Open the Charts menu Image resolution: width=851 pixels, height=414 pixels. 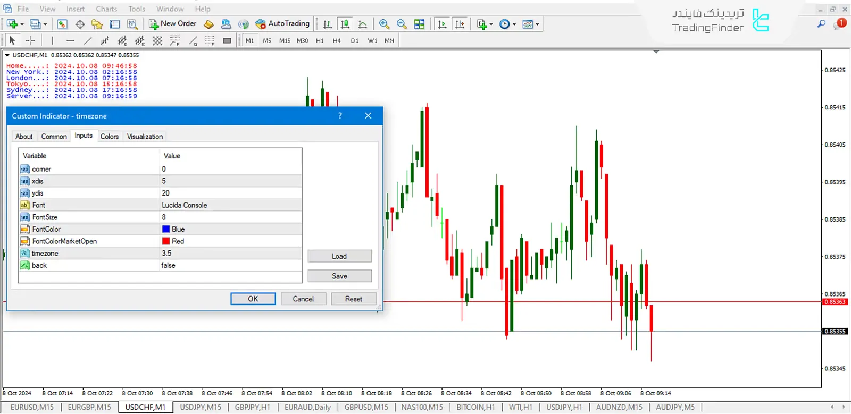click(x=106, y=9)
